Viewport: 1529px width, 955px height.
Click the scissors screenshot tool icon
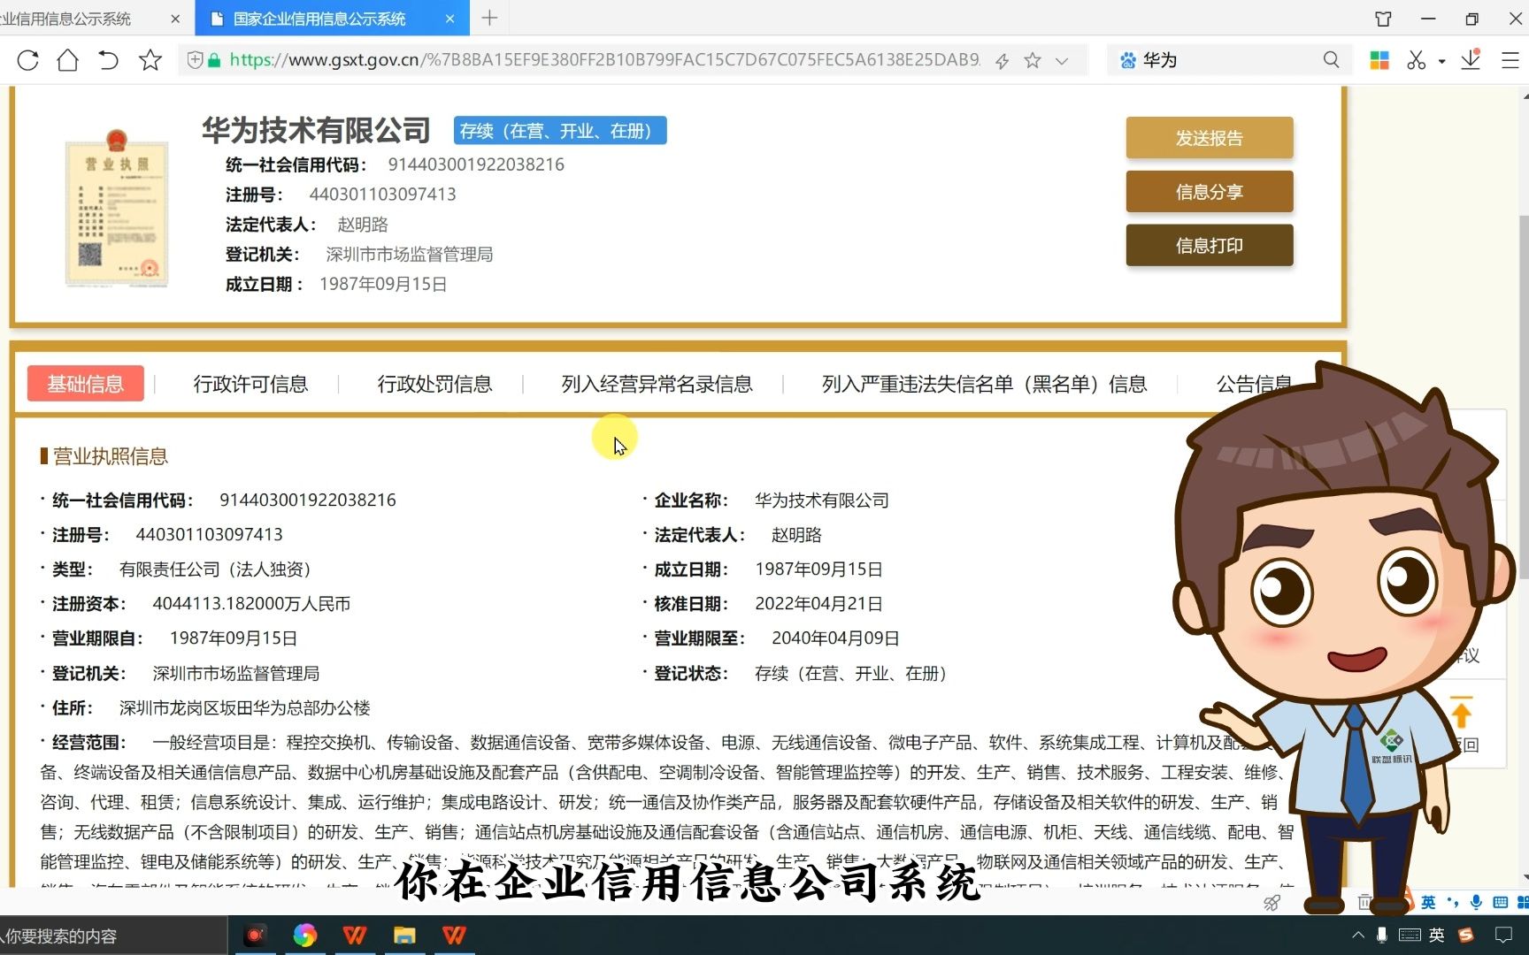click(x=1416, y=60)
